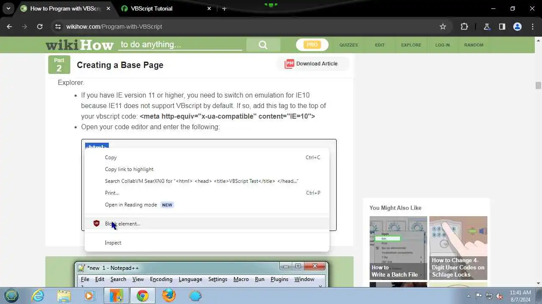Show hidden system tray icons
542x304 pixels.
468,296
